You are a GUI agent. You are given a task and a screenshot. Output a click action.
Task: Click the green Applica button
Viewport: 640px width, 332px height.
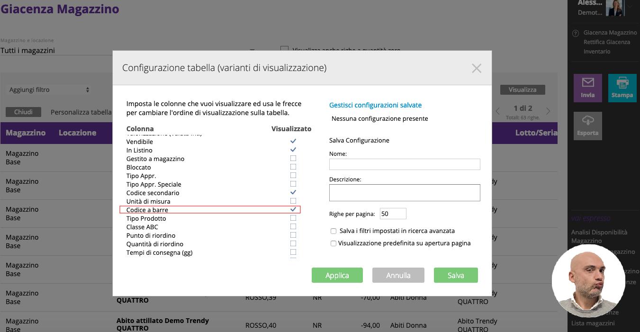337,275
